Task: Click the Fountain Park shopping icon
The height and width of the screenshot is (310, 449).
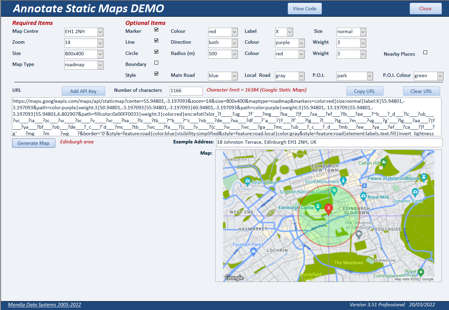Action: [253, 252]
